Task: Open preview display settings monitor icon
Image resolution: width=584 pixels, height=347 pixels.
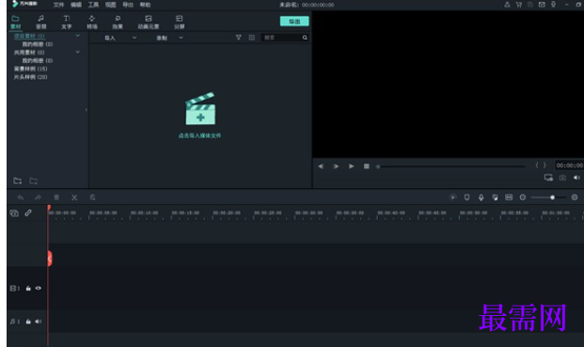Action: [548, 178]
